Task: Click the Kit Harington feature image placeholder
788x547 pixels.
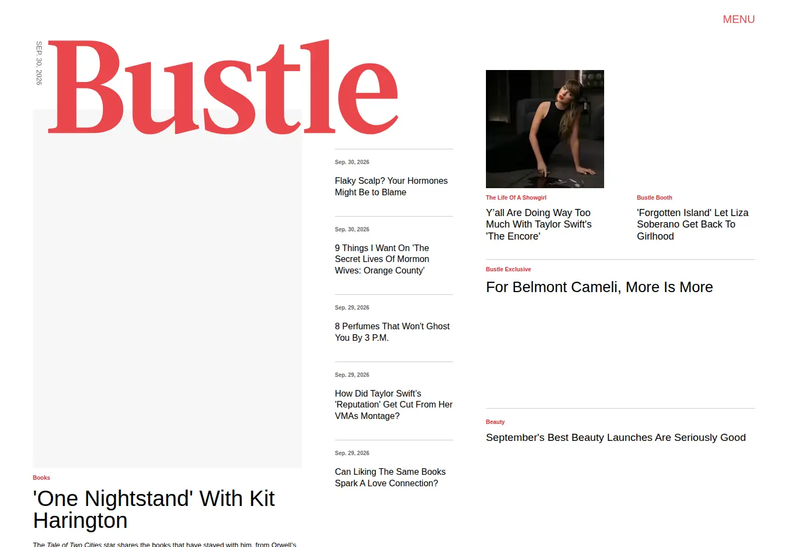Action: click(167, 289)
